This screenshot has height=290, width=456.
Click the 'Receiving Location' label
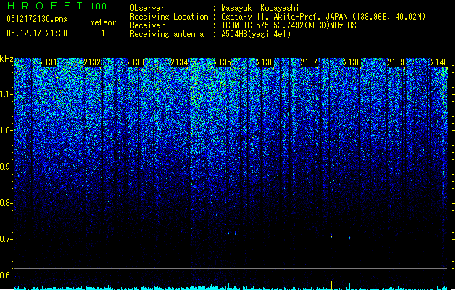169,17
